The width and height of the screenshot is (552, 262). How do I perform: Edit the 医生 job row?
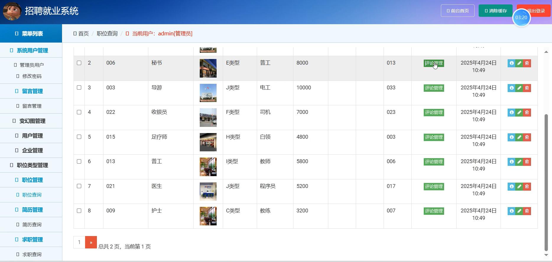(519, 186)
